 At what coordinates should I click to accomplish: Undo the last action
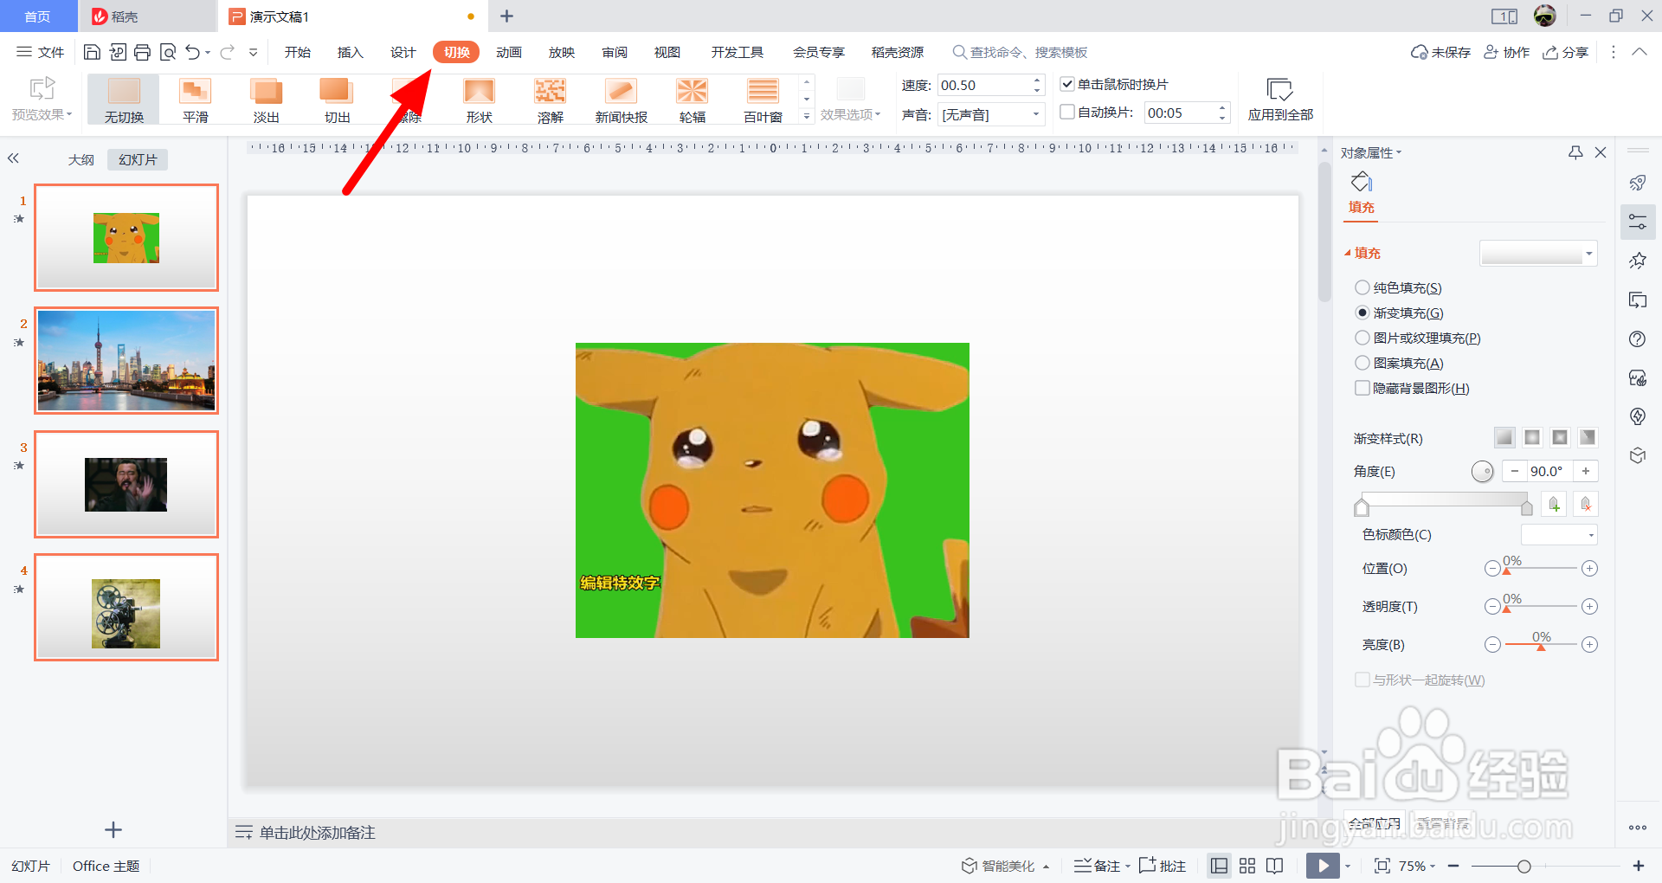pyautogui.click(x=192, y=52)
